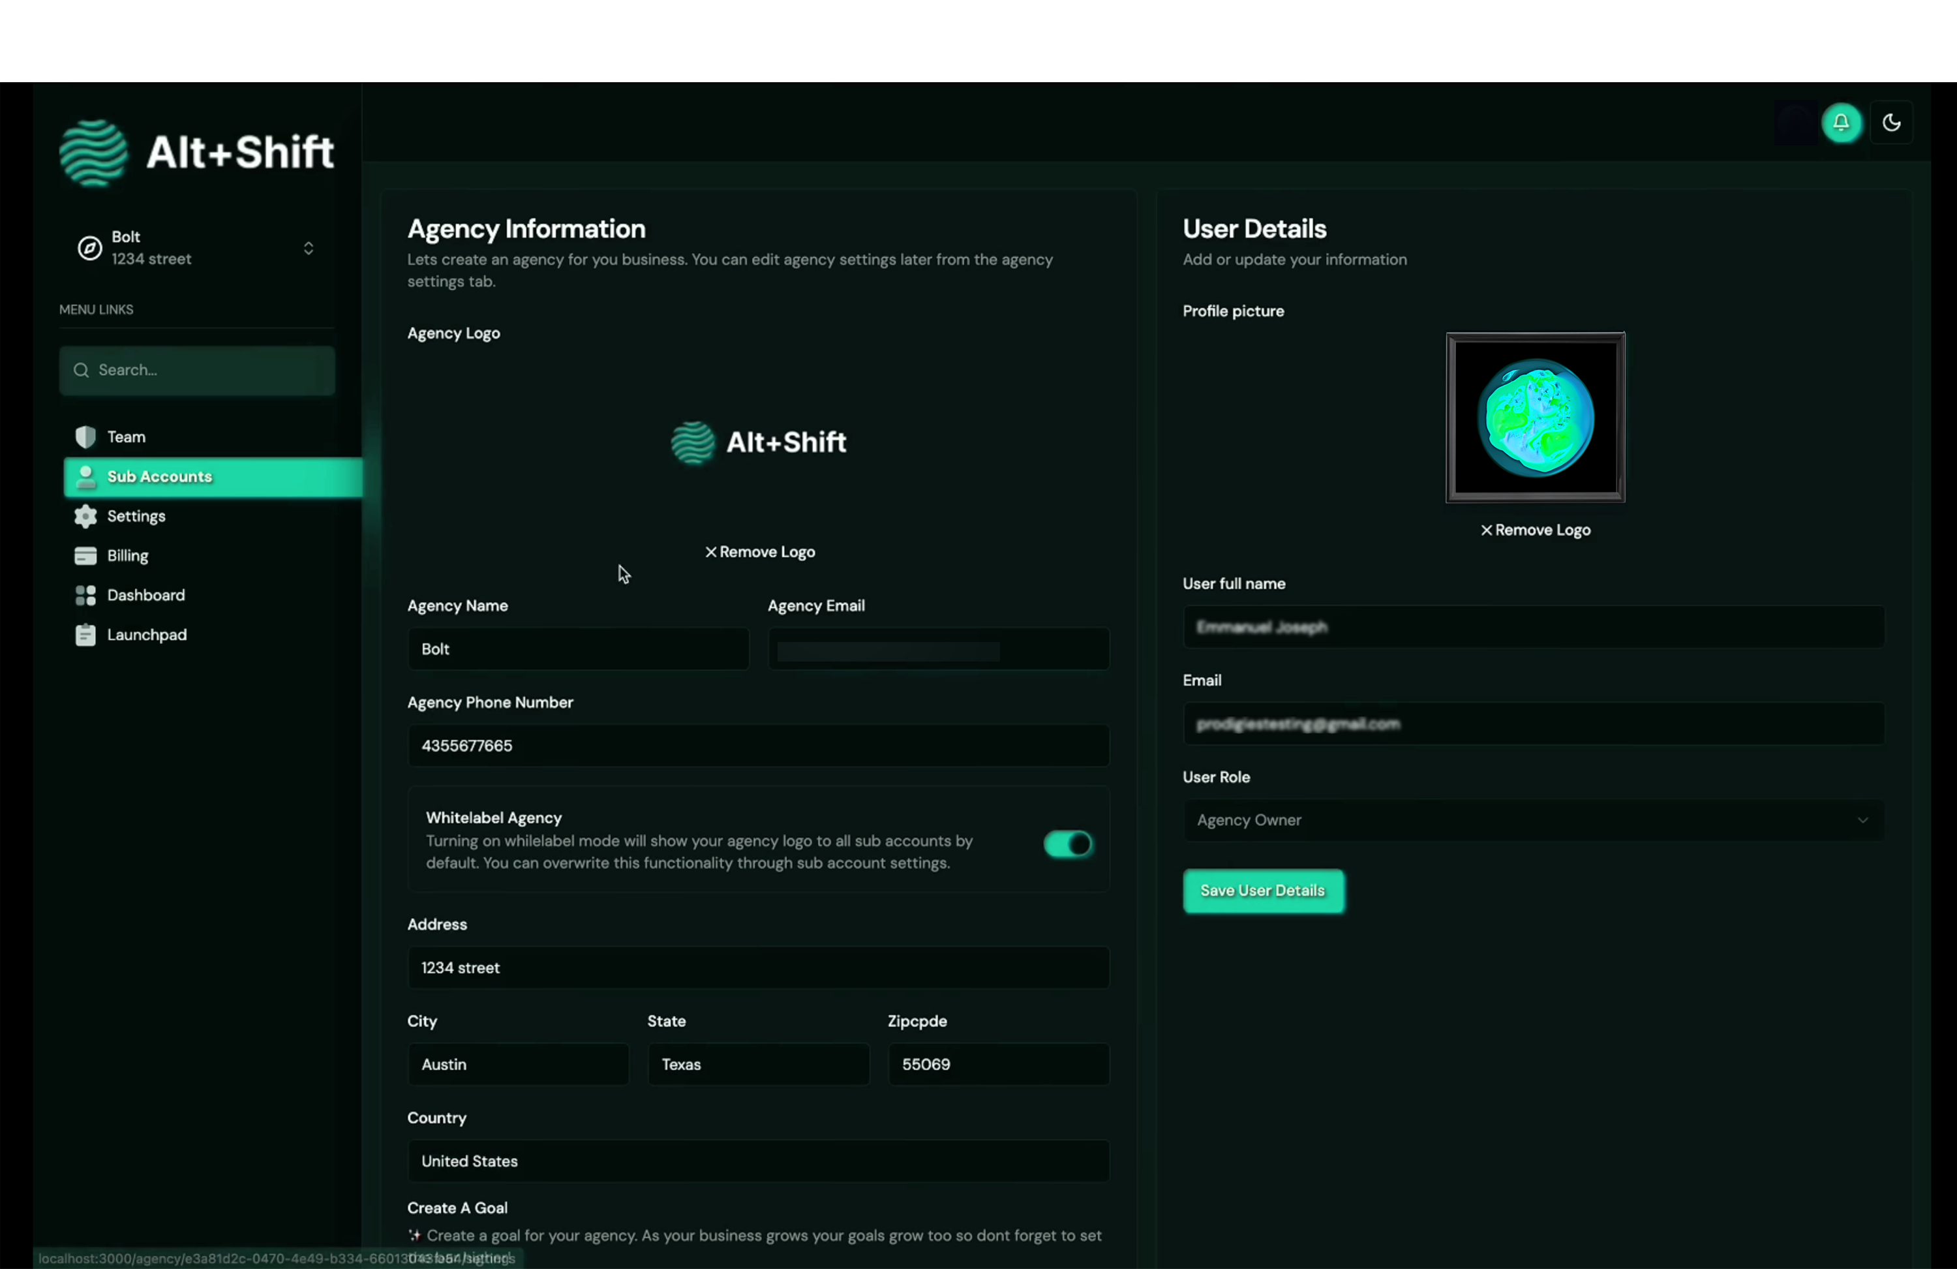Click the Team shield icon
Image resolution: width=1957 pixels, height=1269 pixels.
click(85, 436)
